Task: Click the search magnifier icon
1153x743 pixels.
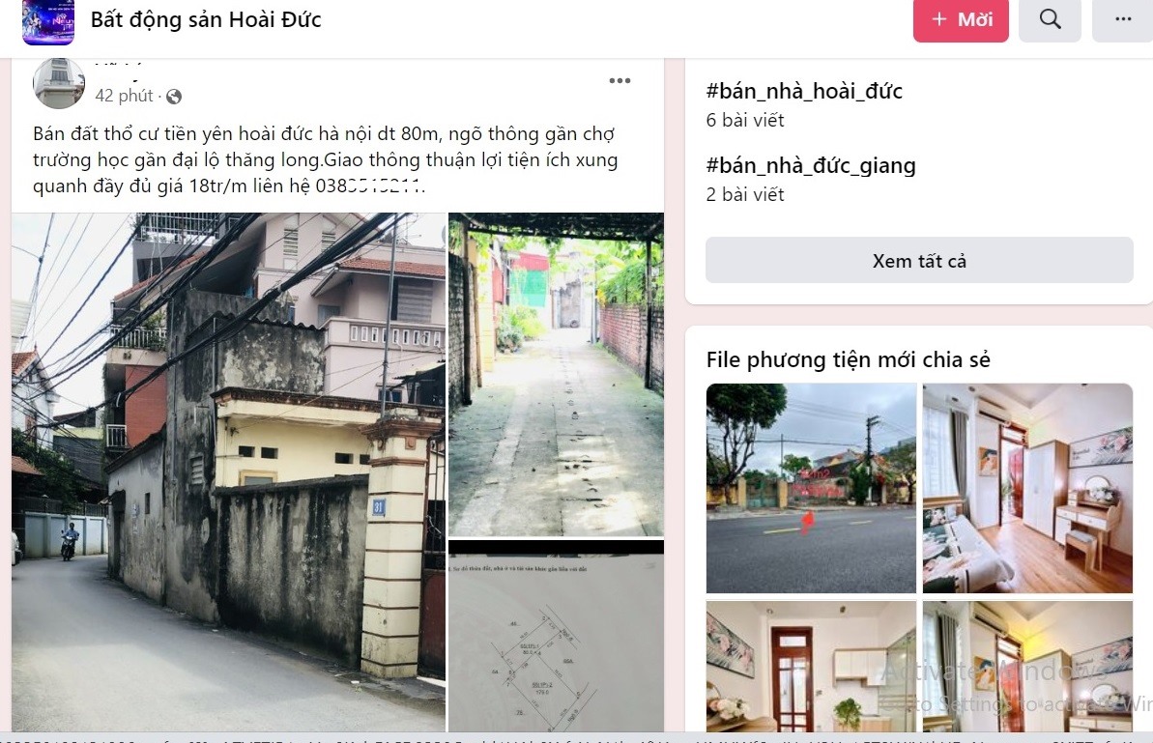Action: [x=1050, y=20]
